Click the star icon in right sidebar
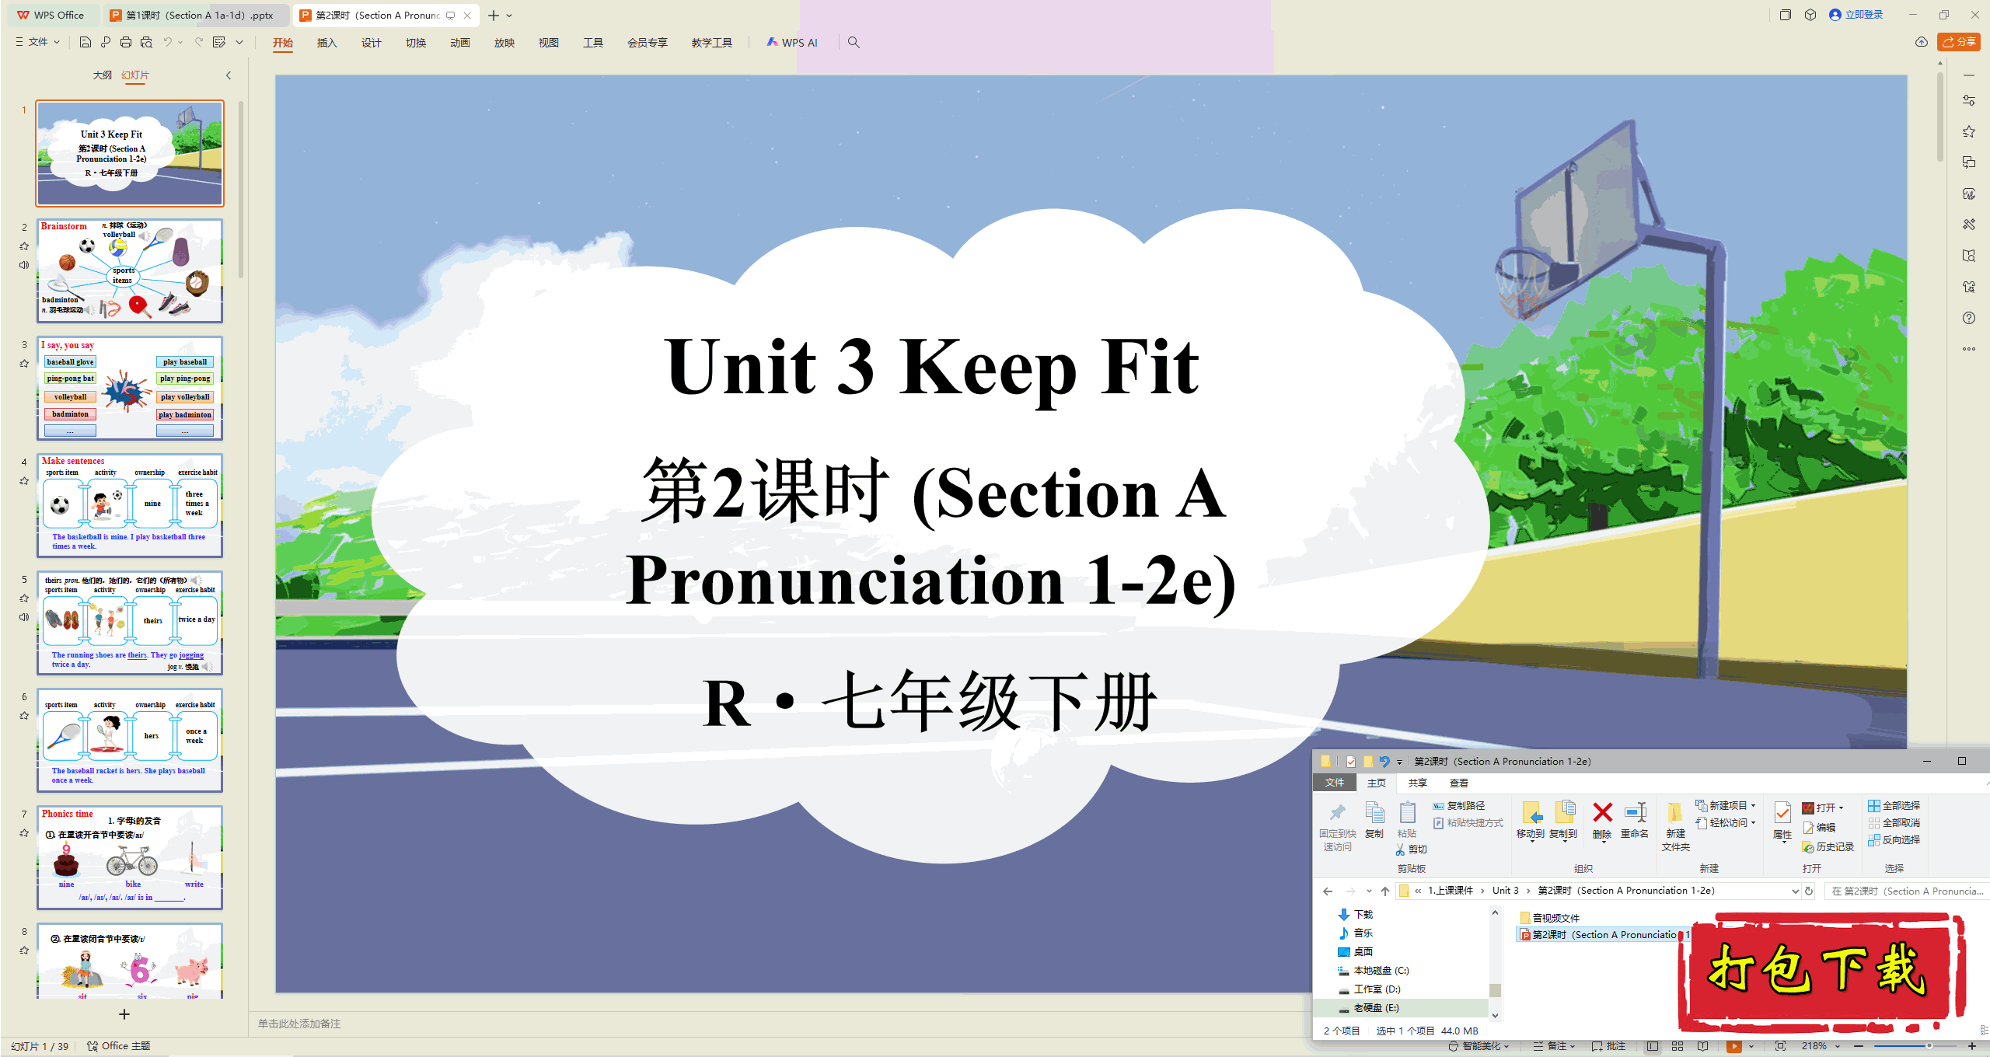The height and width of the screenshot is (1057, 1990). [x=1969, y=131]
